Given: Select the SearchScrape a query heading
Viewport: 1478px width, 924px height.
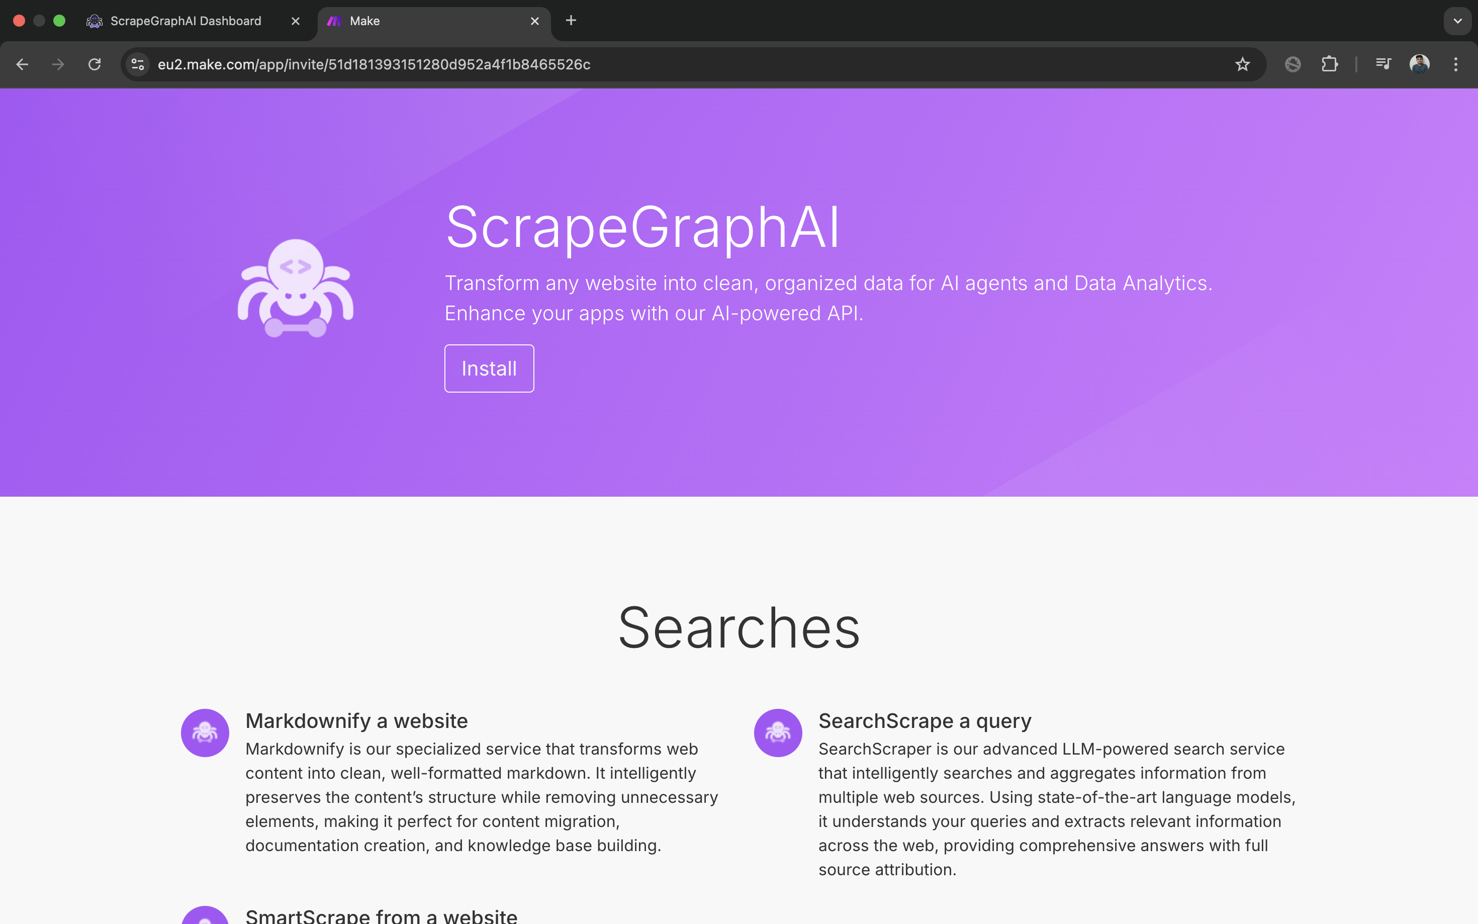Looking at the screenshot, I should (x=925, y=721).
